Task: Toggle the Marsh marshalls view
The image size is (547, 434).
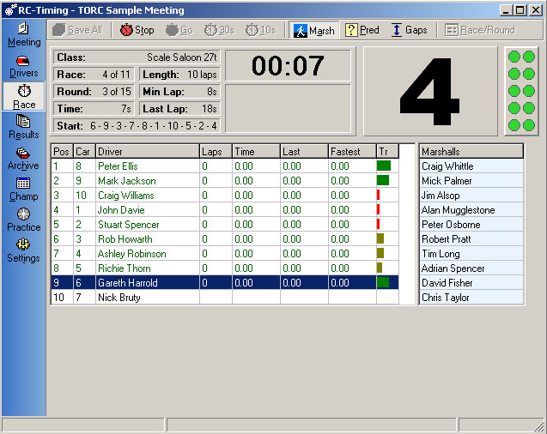Action: [x=314, y=30]
